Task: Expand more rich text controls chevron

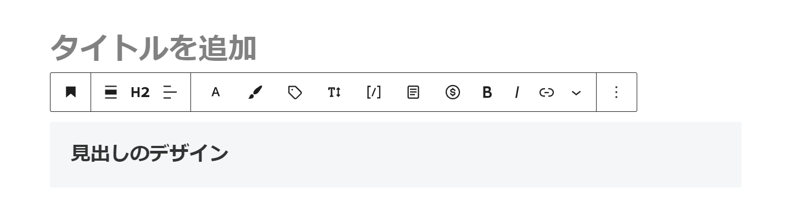Action: [x=576, y=92]
